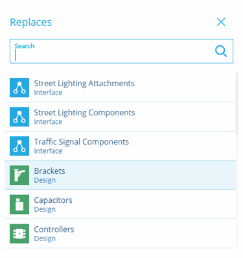The width and height of the screenshot is (243, 258).
Task: Close the Replaces panel with the X
Action: [221, 22]
